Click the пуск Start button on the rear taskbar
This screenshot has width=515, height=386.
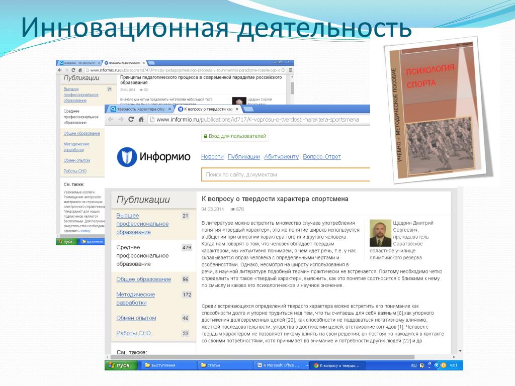(x=67, y=242)
